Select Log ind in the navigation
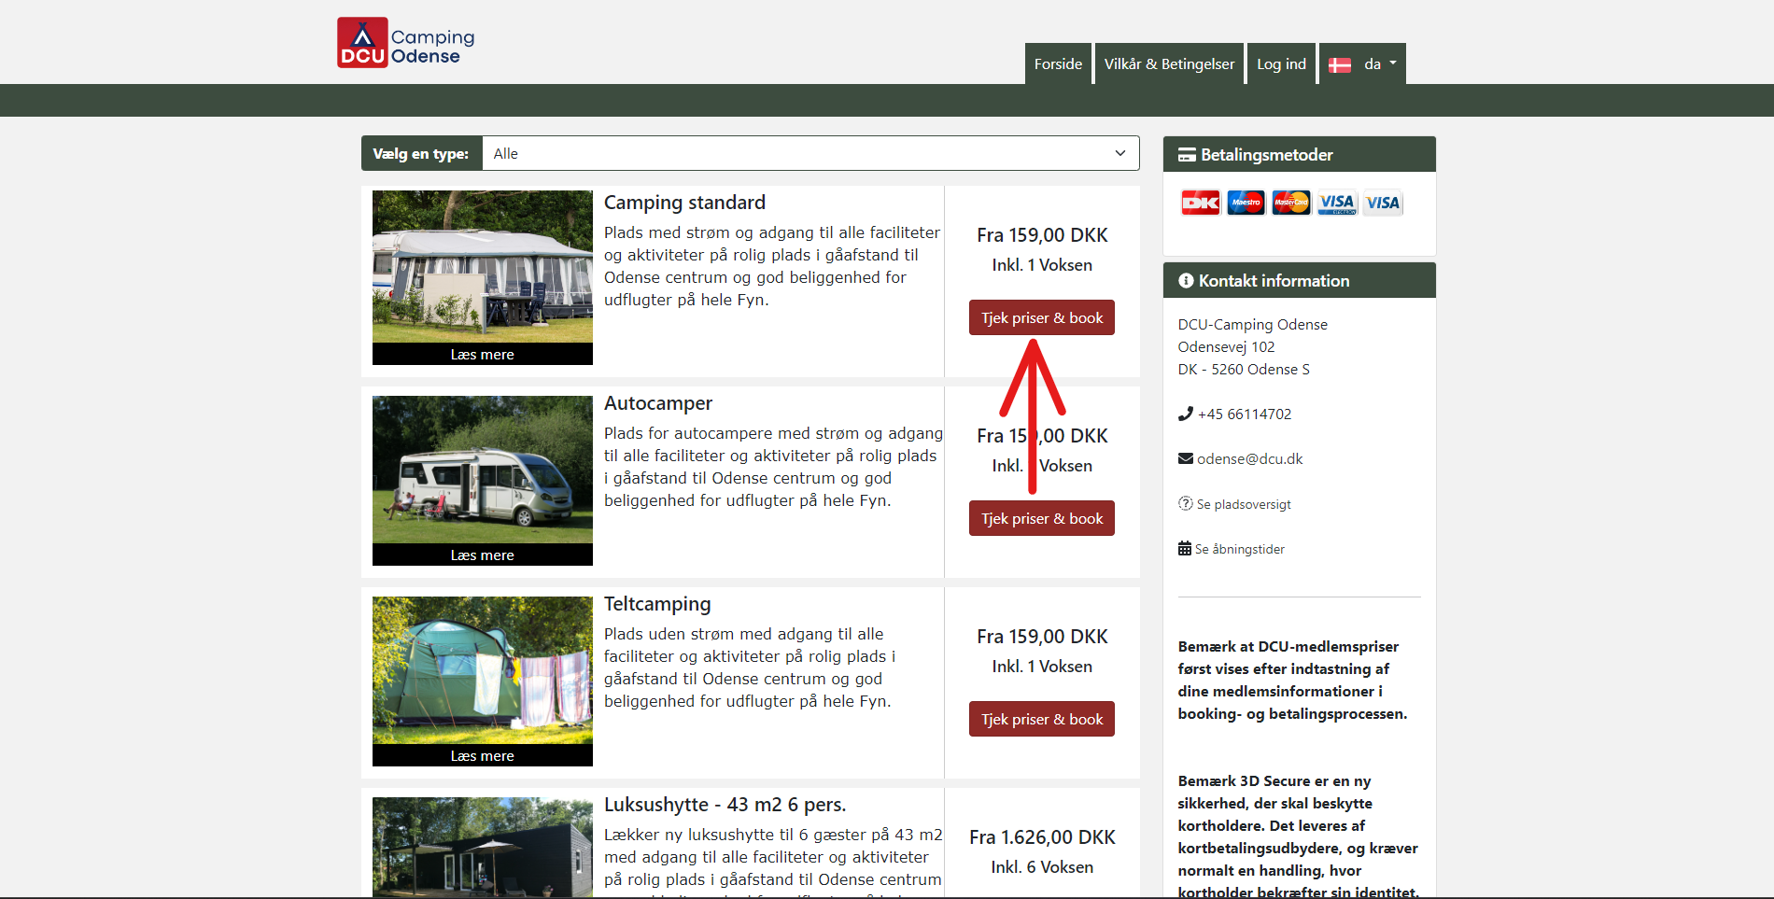 1281,64
